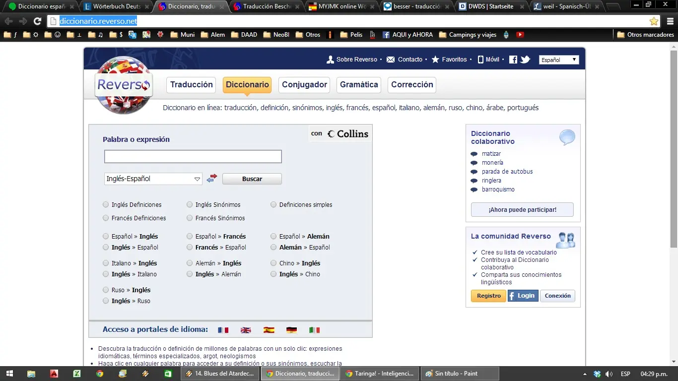Open the Reverso Facebook page icon in the header
The height and width of the screenshot is (381, 678).
513,60
